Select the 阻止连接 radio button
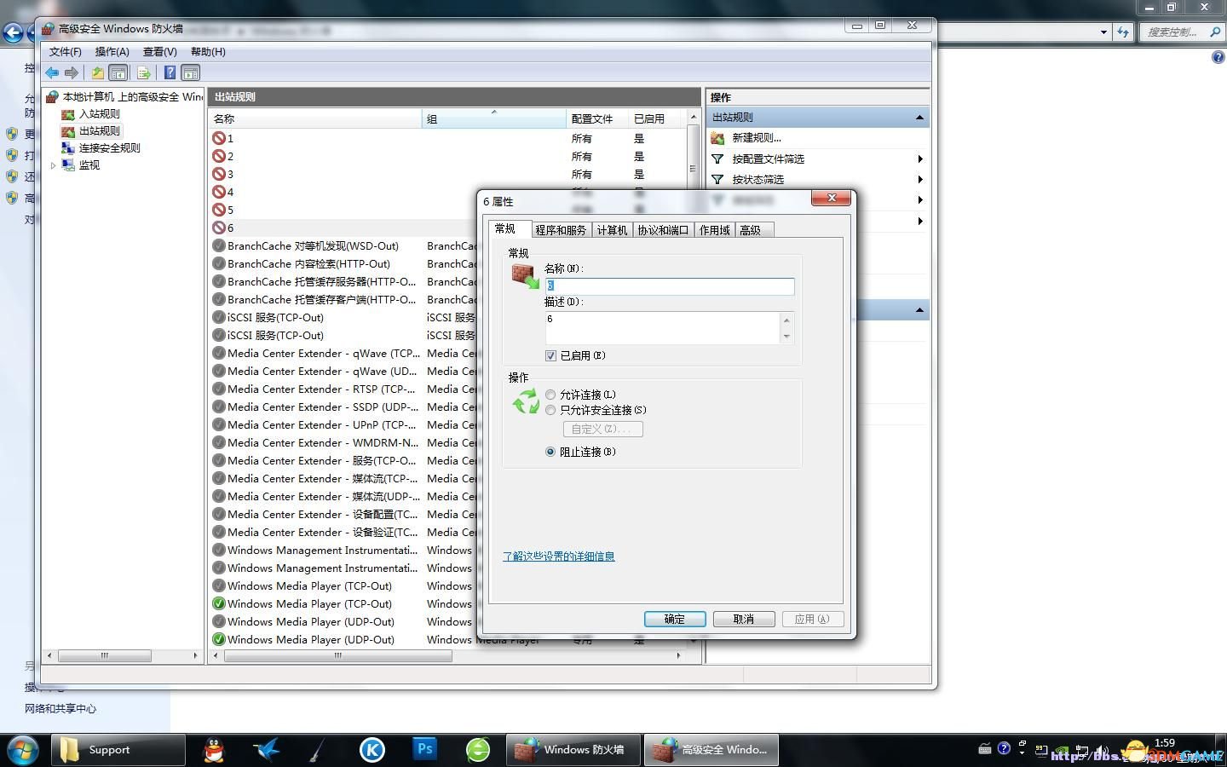This screenshot has height=767, width=1227. pos(550,452)
